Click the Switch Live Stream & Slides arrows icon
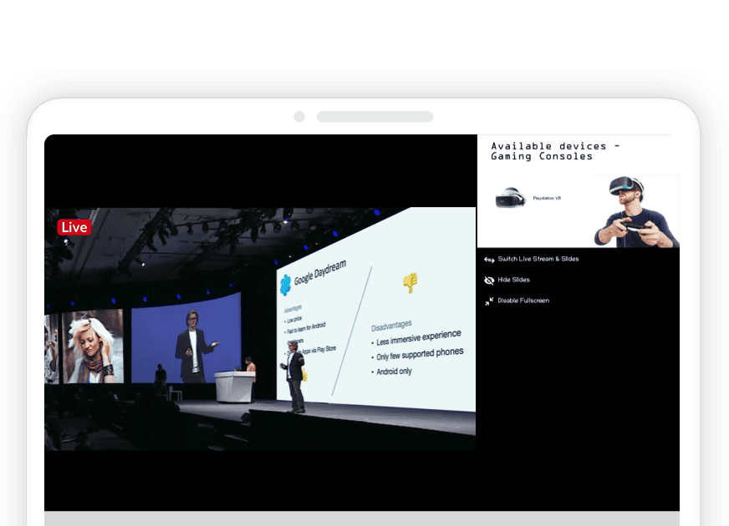The height and width of the screenshot is (526, 729). (489, 260)
